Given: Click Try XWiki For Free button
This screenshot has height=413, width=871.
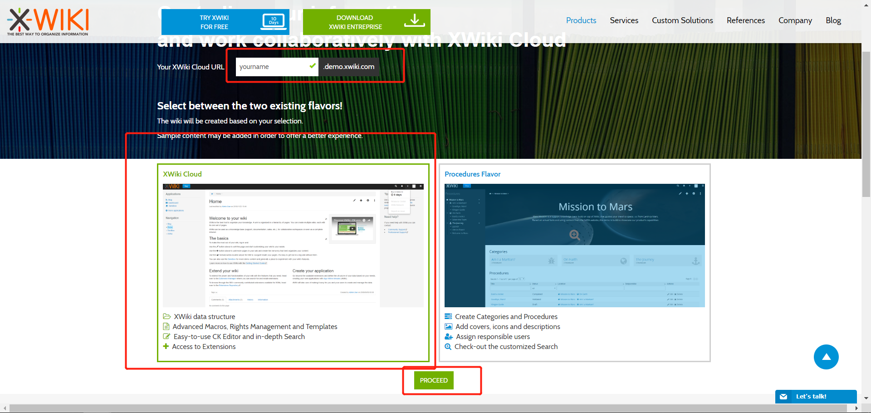Looking at the screenshot, I should (225, 22).
